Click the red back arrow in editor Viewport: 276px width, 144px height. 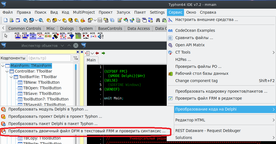(x=97, y=53)
